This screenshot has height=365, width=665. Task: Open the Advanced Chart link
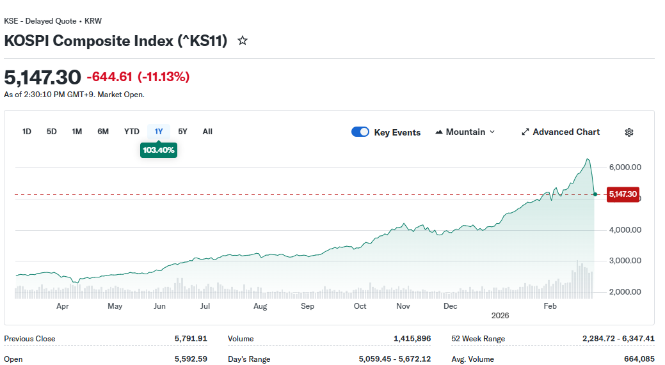click(561, 132)
